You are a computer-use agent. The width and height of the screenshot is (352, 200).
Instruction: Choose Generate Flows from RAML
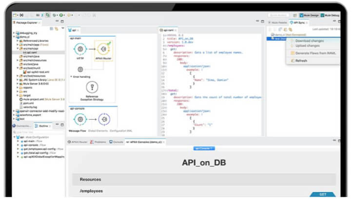pos(313,53)
